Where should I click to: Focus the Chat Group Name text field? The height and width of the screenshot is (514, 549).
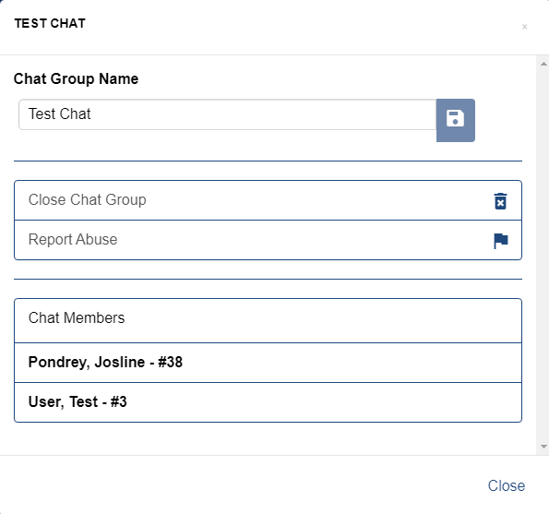pyautogui.click(x=227, y=114)
